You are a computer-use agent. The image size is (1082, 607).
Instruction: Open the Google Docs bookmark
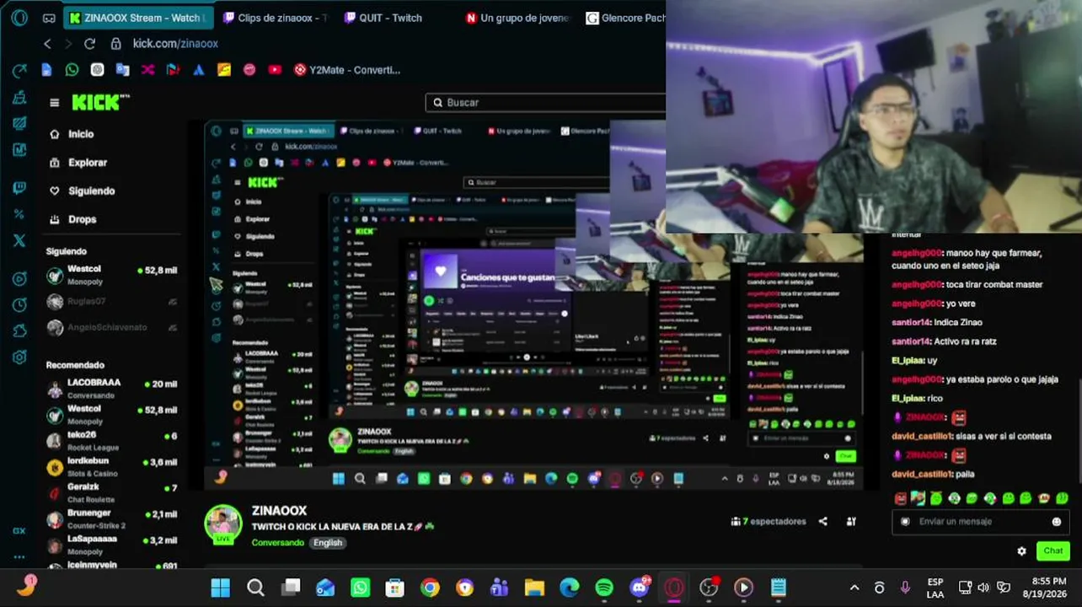[47, 70]
